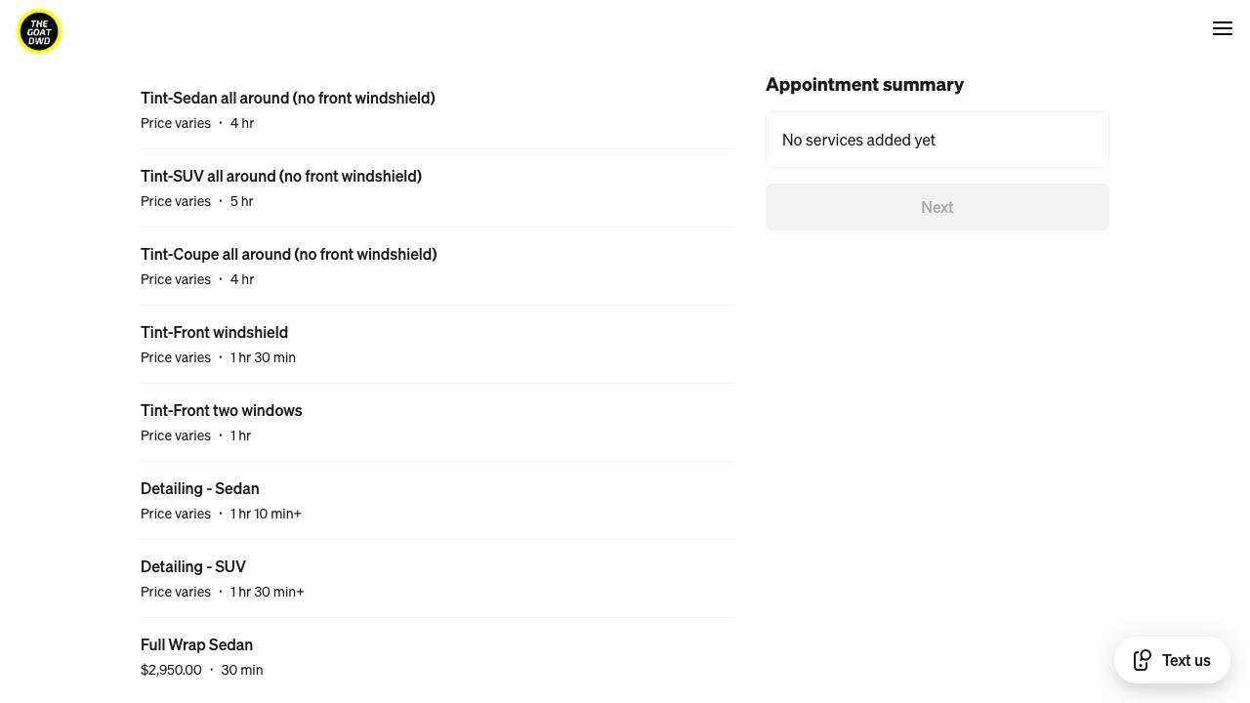
Task: Click The Goat DWD logo
Action: click(39, 32)
